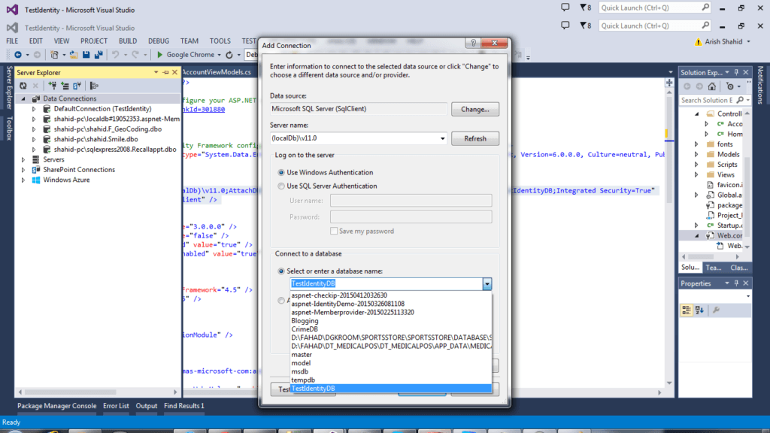The height and width of the screenshot is (433, 770).
Task: Click the help question mark in Add Connection dialog
Action: point(473,43)
